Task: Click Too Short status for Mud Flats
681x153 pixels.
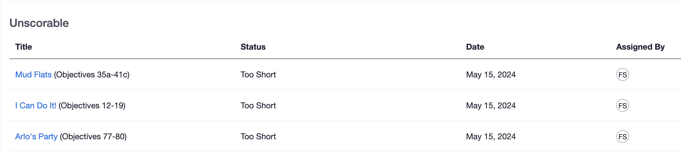Action: [258, 75]
